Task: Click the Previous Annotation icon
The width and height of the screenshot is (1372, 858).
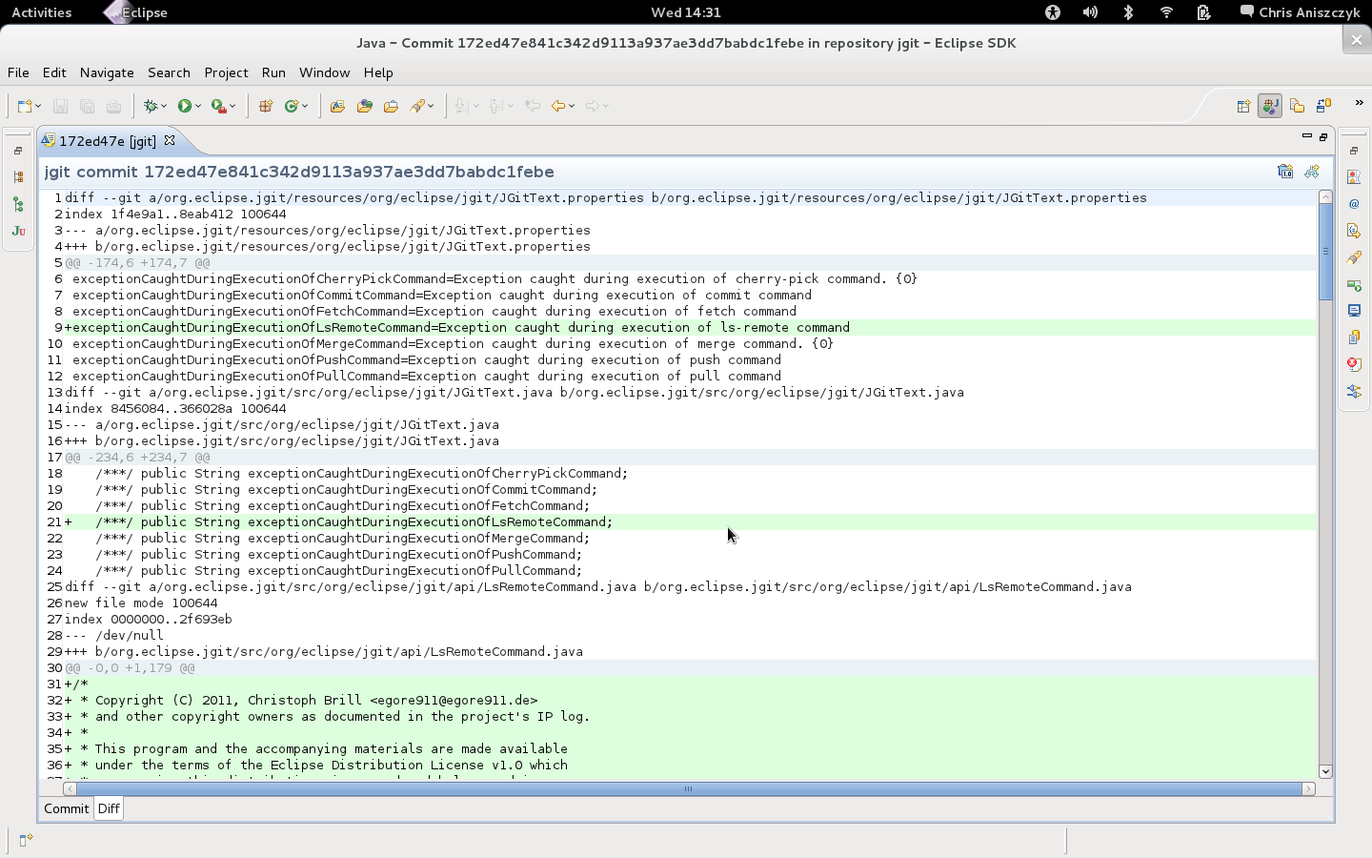Action: click(x=496, y=106)
